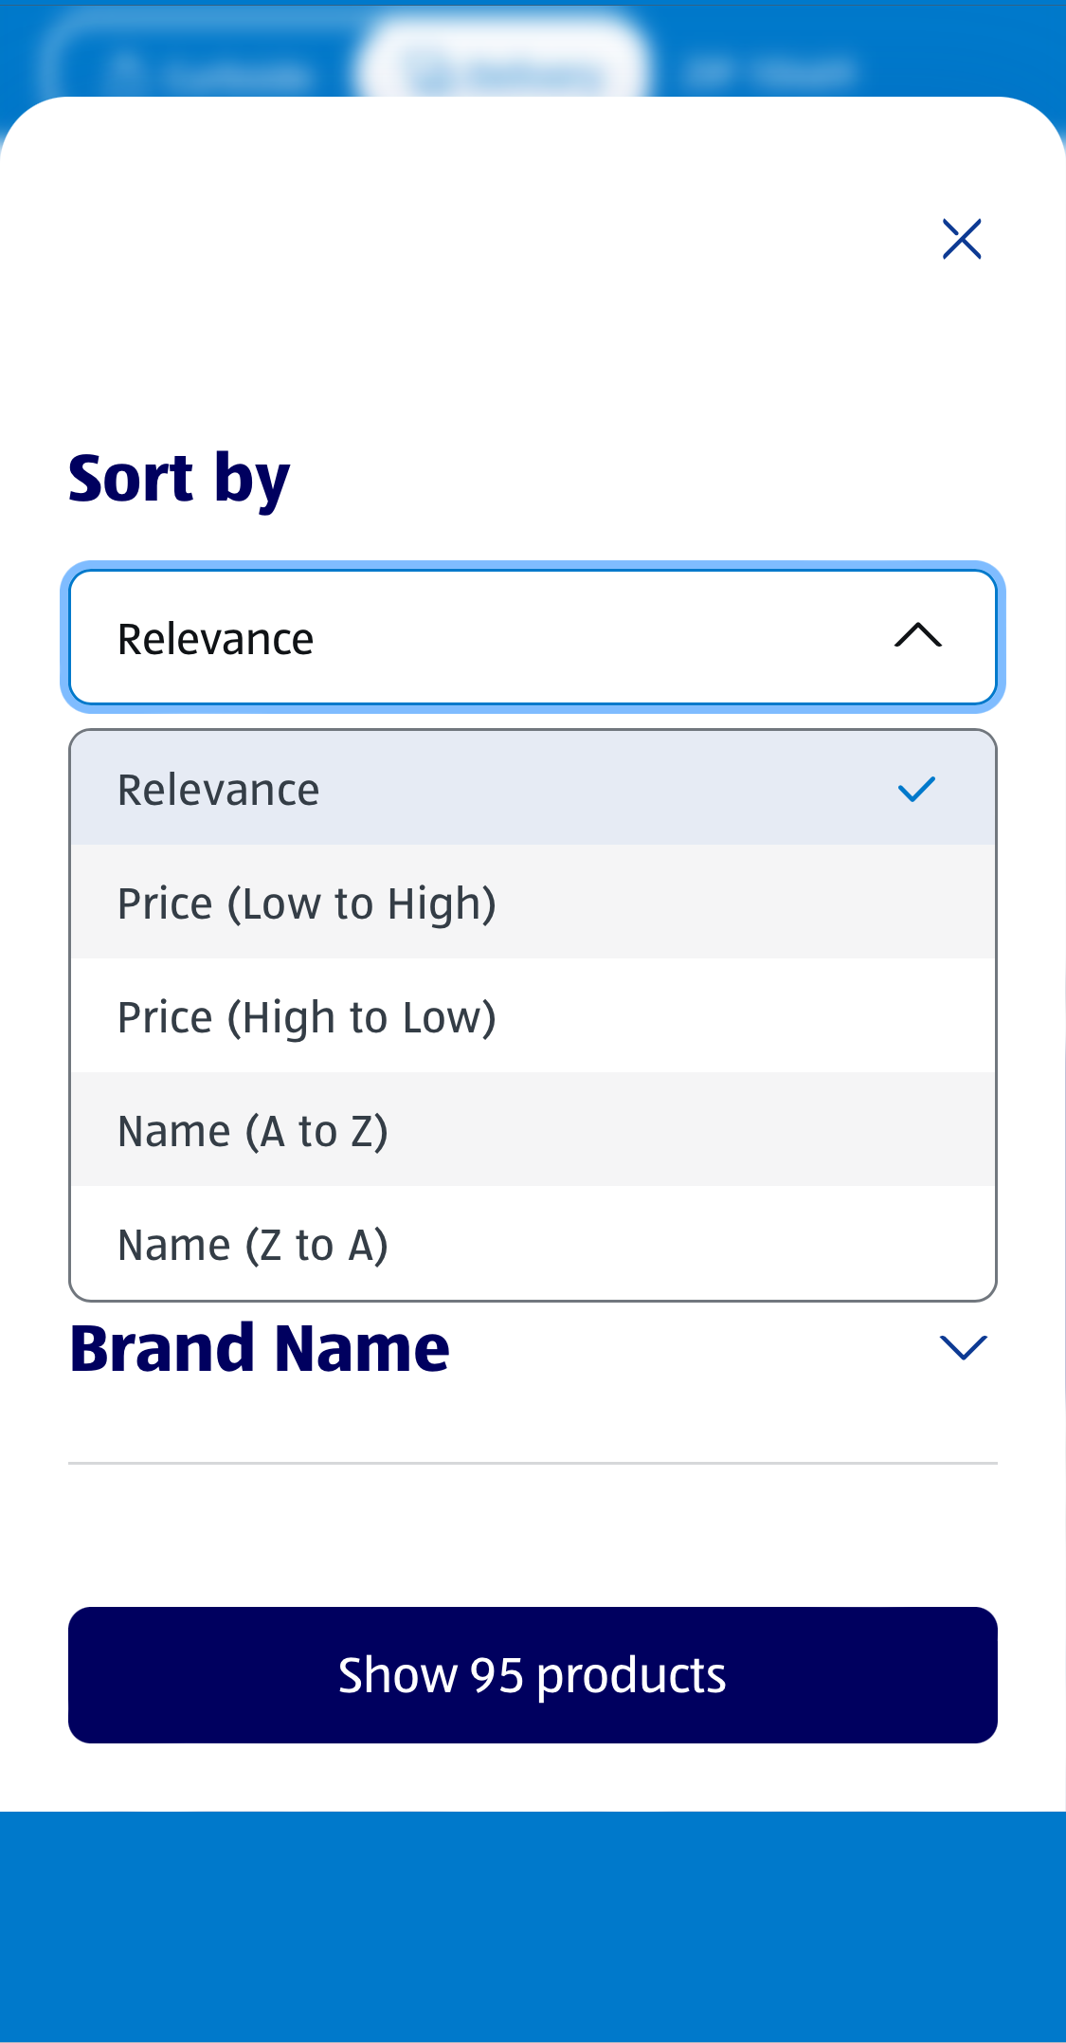Click the checkmark next to Relevance
The image size is (1066, 2043).
pyautogui.click(x=914, y=788)
